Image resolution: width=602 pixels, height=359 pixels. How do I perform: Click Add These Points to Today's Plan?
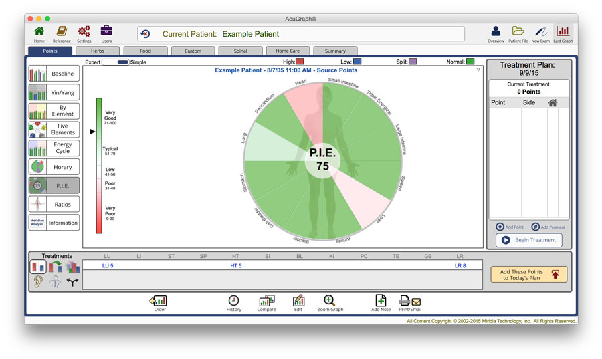point(528,275)
